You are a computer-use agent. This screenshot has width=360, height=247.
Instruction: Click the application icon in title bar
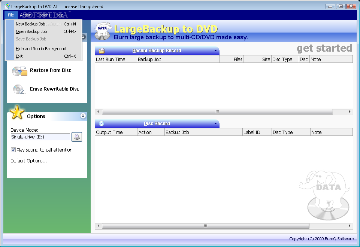coord(7,6)
